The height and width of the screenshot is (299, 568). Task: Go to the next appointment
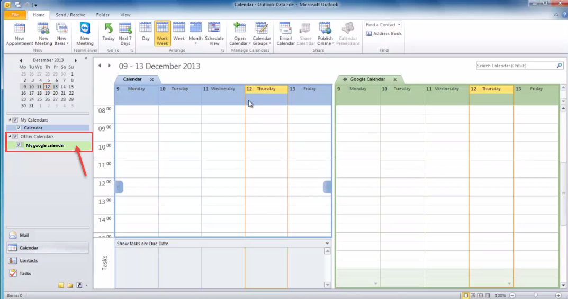point(327,186)
